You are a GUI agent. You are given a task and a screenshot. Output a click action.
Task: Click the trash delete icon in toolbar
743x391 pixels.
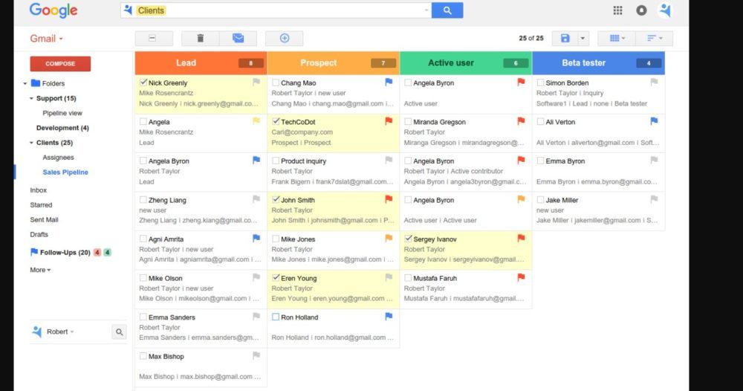[200, 39]
